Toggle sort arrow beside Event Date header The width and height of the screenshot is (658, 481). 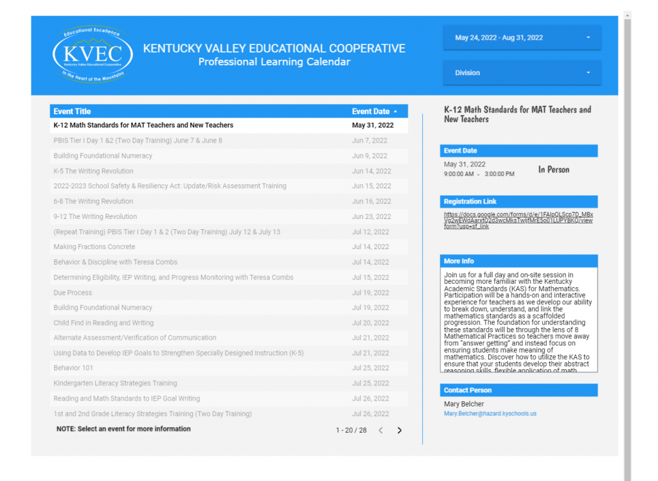(395, 112)
